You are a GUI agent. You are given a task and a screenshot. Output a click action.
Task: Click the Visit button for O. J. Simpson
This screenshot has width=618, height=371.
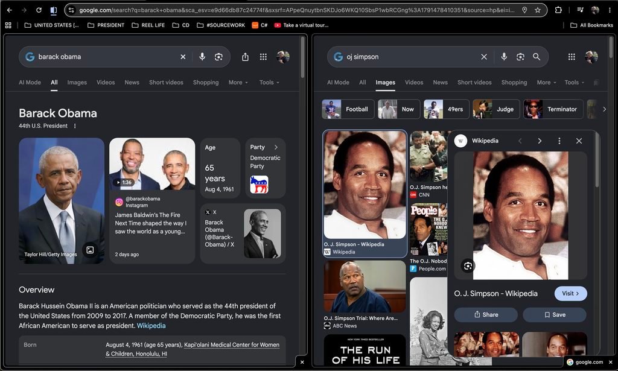click(570, 293)
